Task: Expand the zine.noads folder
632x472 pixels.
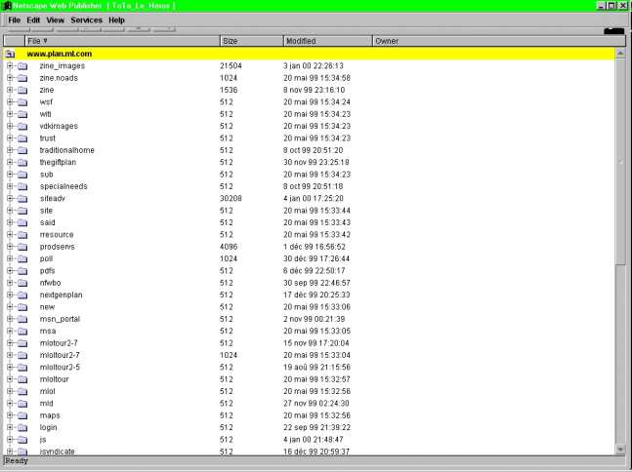Action: pyautogui.click(x=10, y=78)
